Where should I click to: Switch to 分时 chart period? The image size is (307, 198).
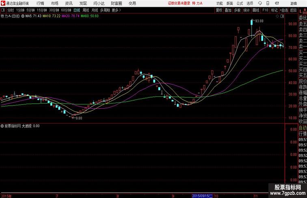(x=11, y=10)
